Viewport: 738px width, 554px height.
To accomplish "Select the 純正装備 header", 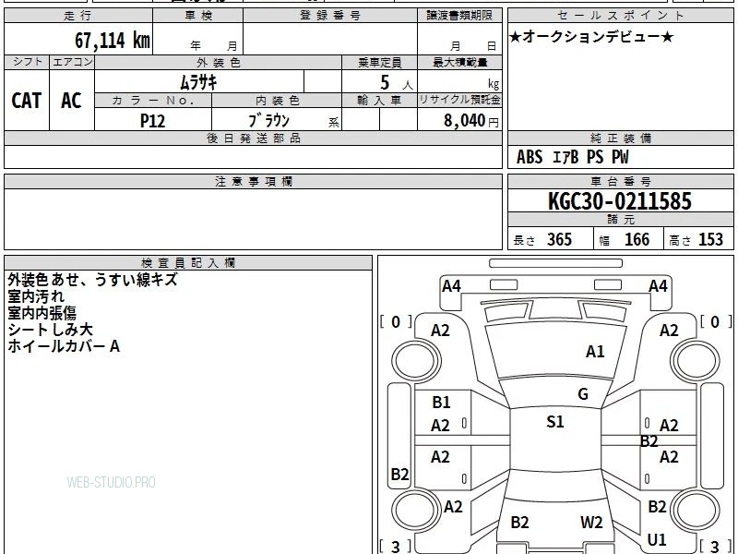I will pos(620,138).
